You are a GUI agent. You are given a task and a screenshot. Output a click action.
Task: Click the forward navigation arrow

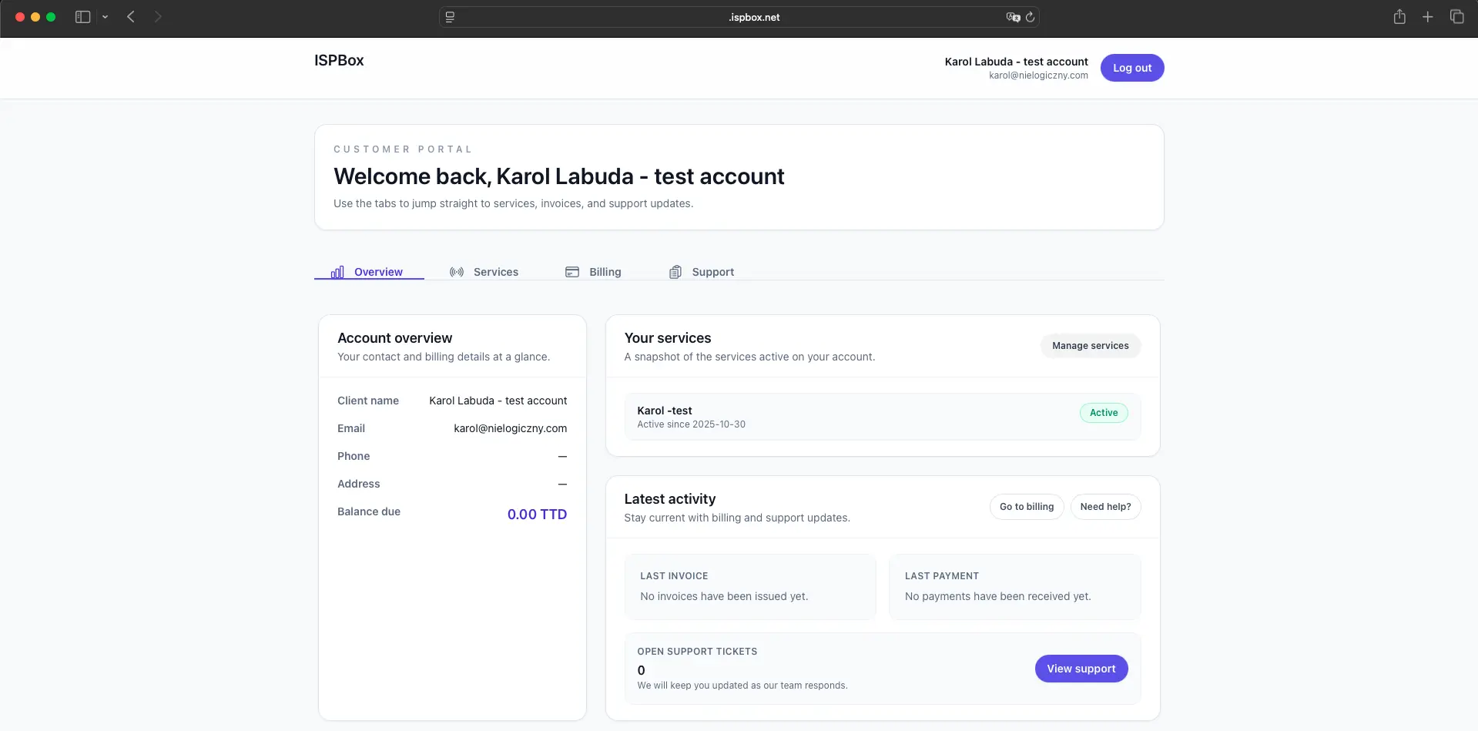(x=158, y=16)
